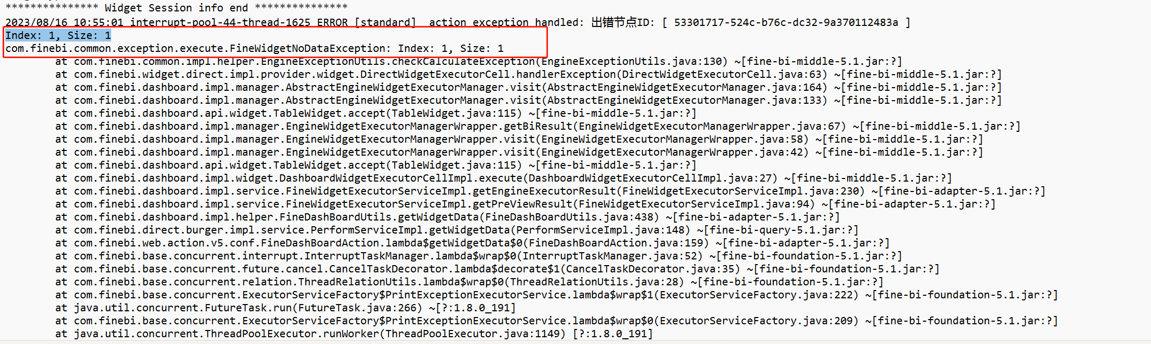Click the AbstractEngineWidgetExecutorManager.java:133 stack line
This screenshot has height=344, width=1151.
coord(528,100)
